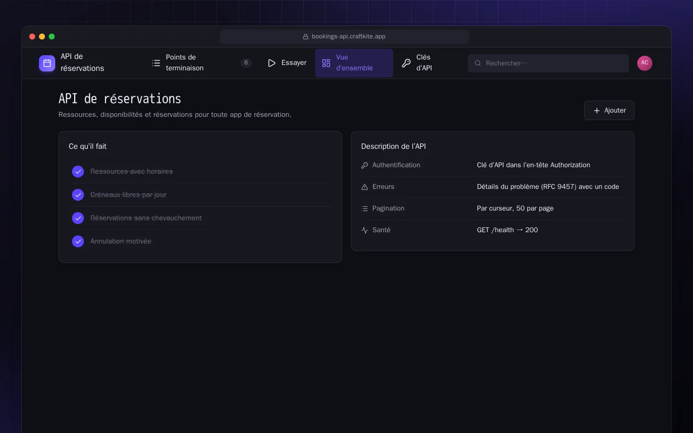The image size is (693, 433).
Task: Click the calendar logo icon
Action: pyautogui.click(x=47, y=63)
